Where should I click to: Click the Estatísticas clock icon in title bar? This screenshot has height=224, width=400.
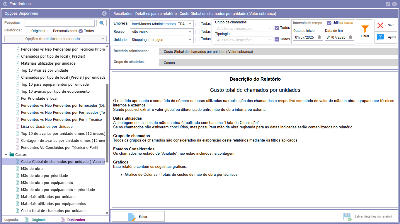(5, 4)
